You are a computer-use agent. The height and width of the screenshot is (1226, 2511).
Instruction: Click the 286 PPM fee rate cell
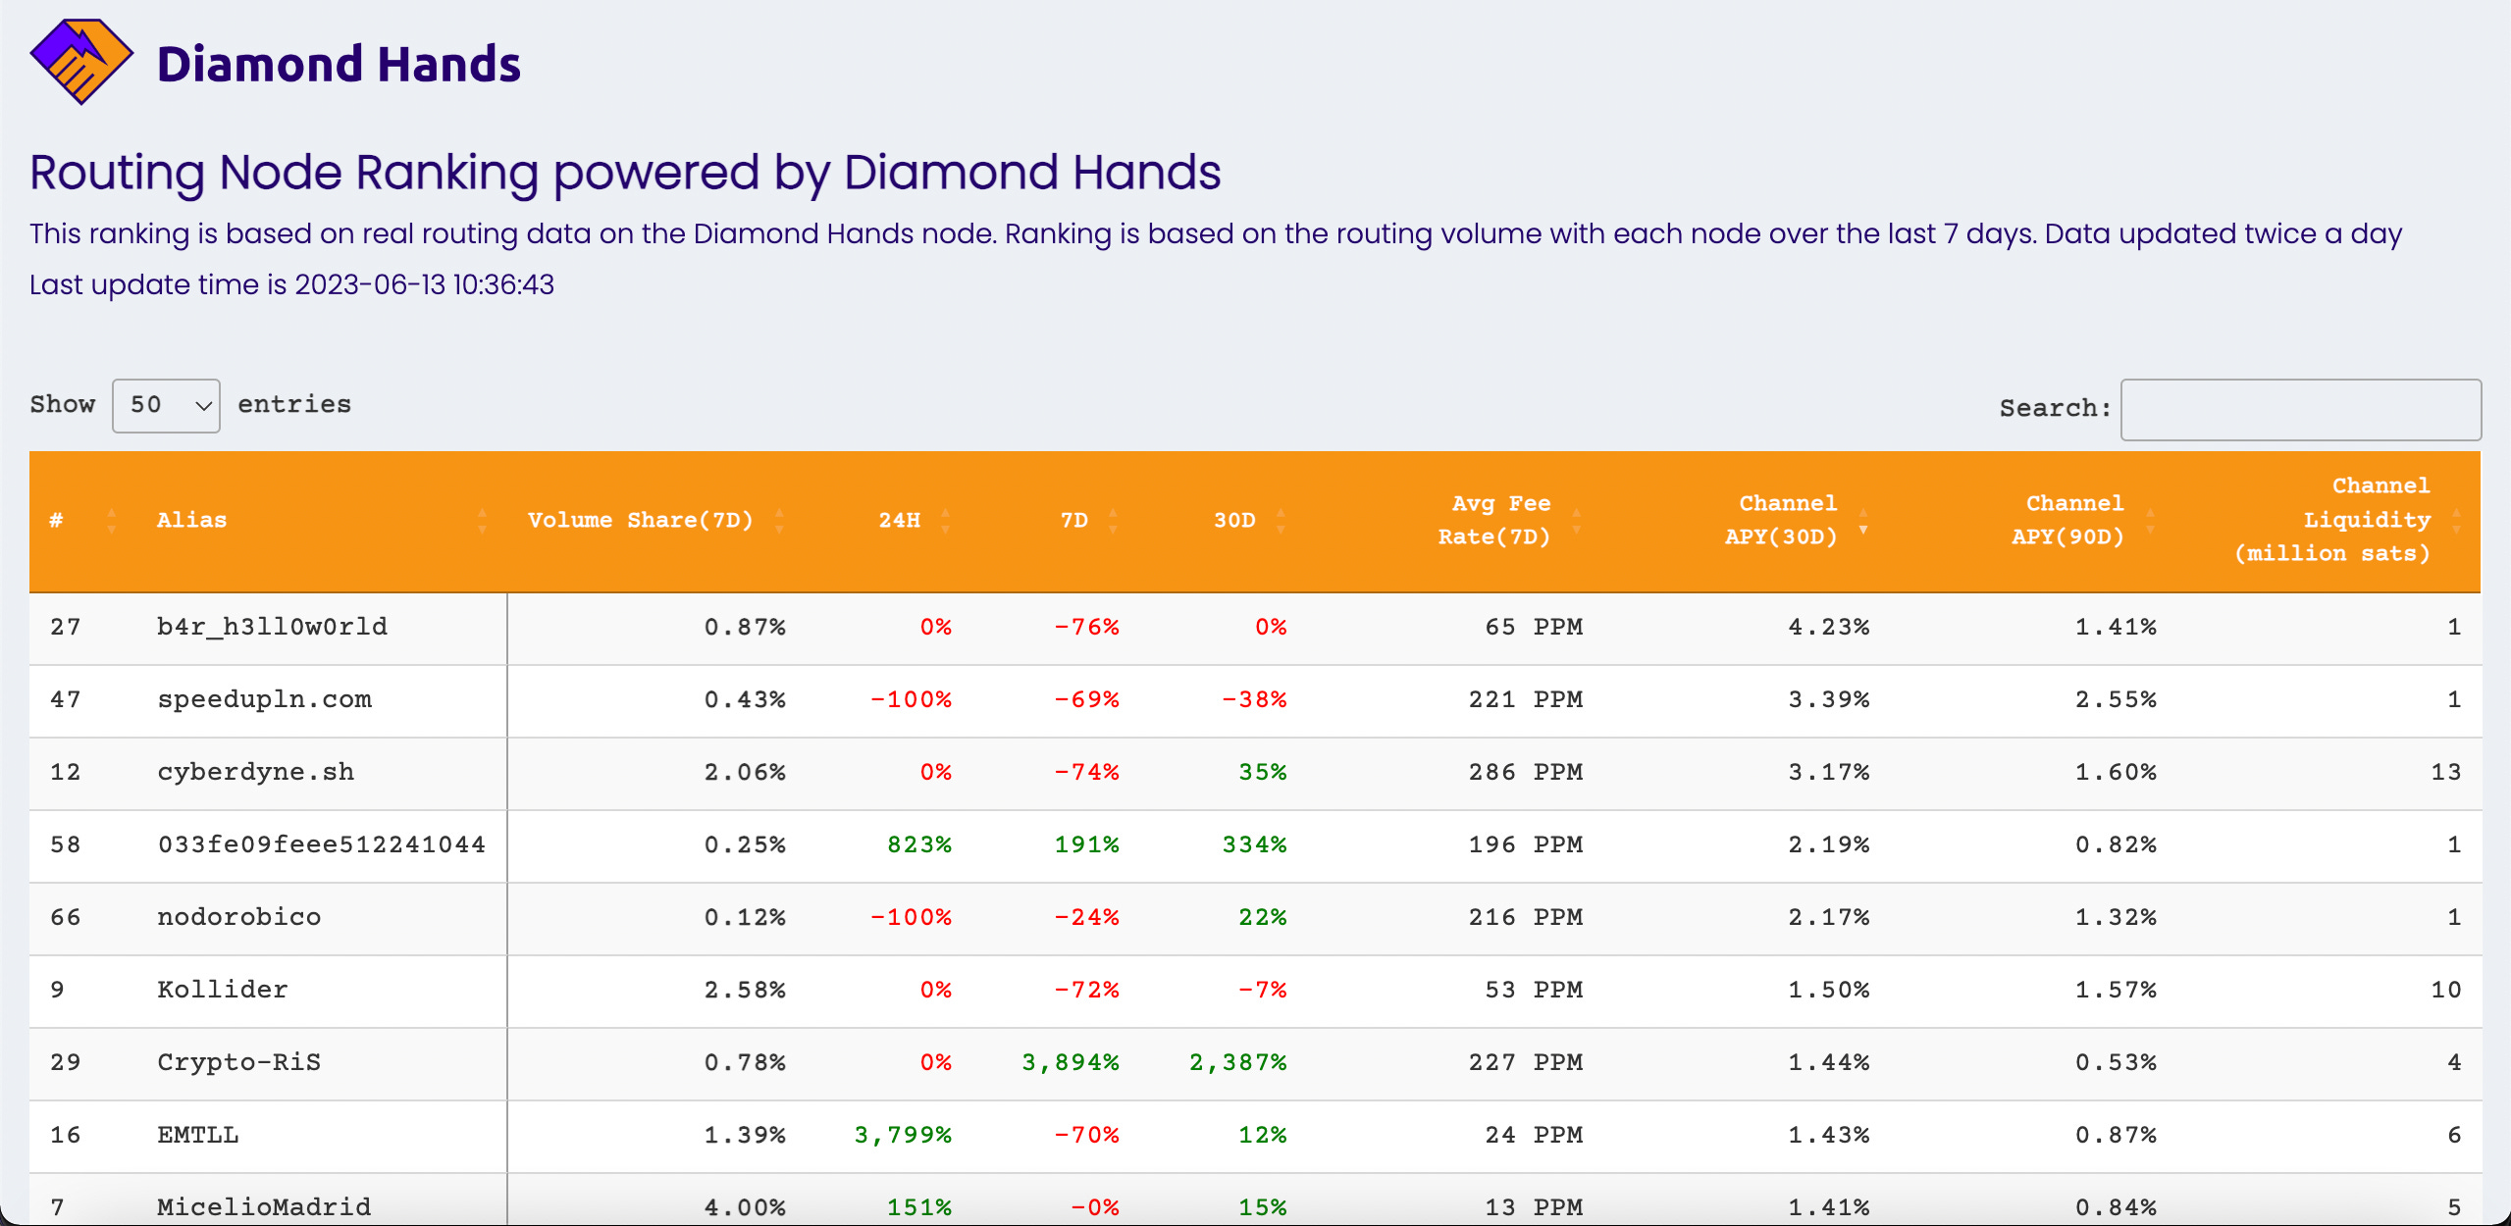point(1526,773)
